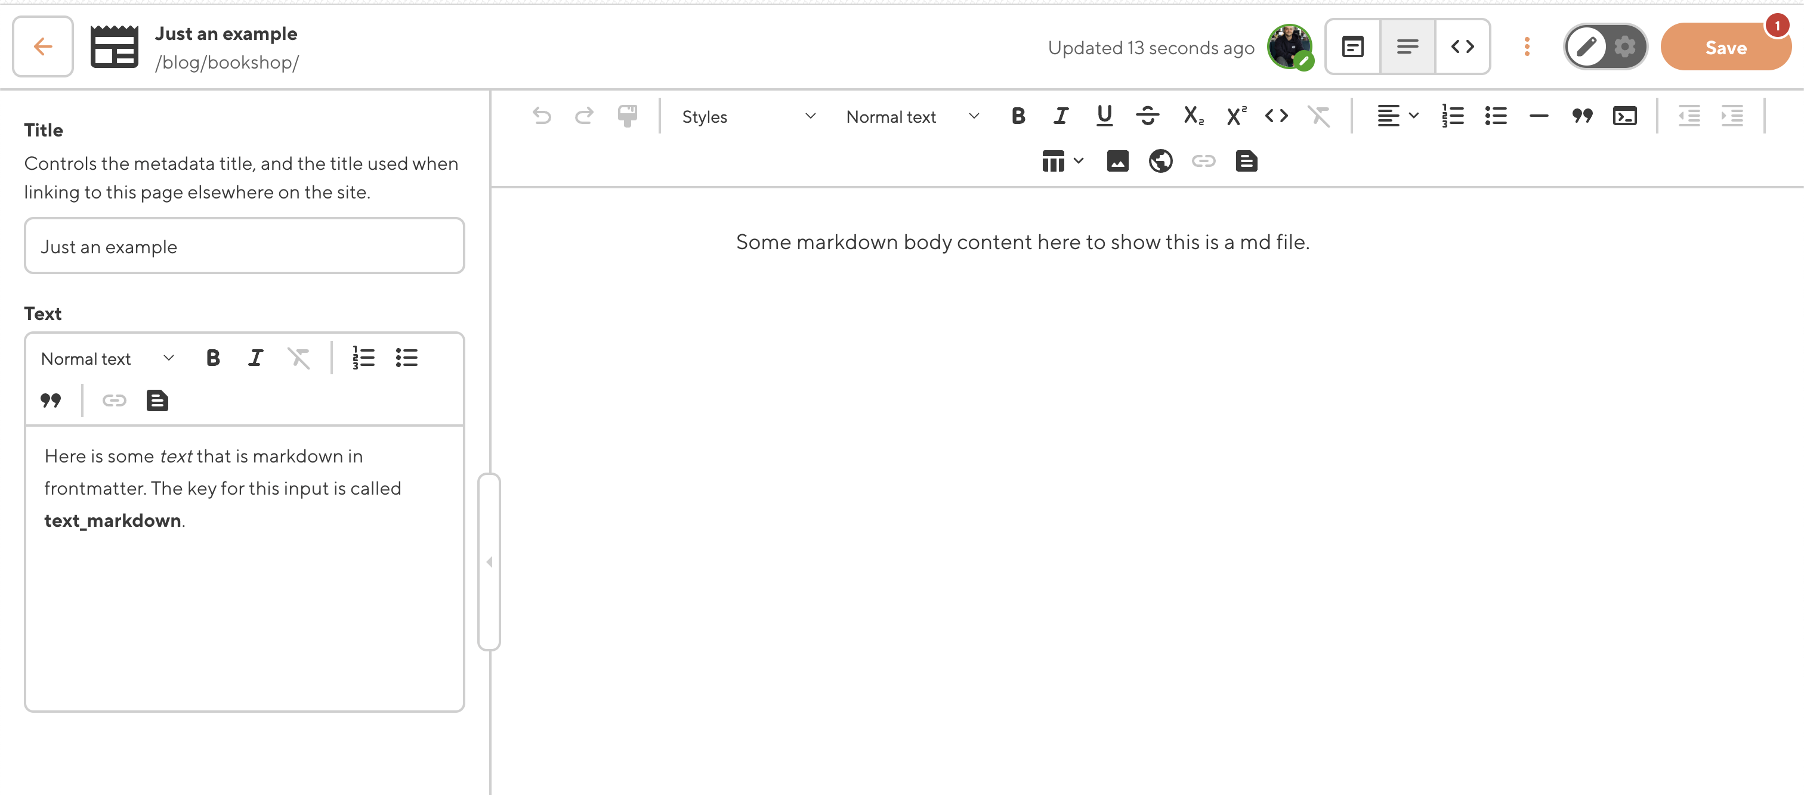Click the embed globe icon
Image resolution: width=1804 pixels, height=795 pixels.
tap(1160, 162)
